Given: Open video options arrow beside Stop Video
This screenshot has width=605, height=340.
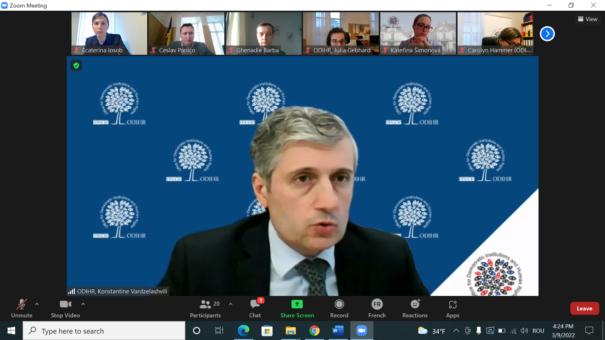Looking at the screenshot, I should coord(83,304).
